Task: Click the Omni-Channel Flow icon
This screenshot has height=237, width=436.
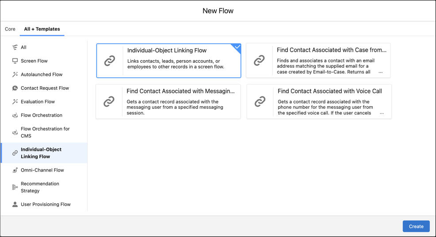Action: (15, 170)
